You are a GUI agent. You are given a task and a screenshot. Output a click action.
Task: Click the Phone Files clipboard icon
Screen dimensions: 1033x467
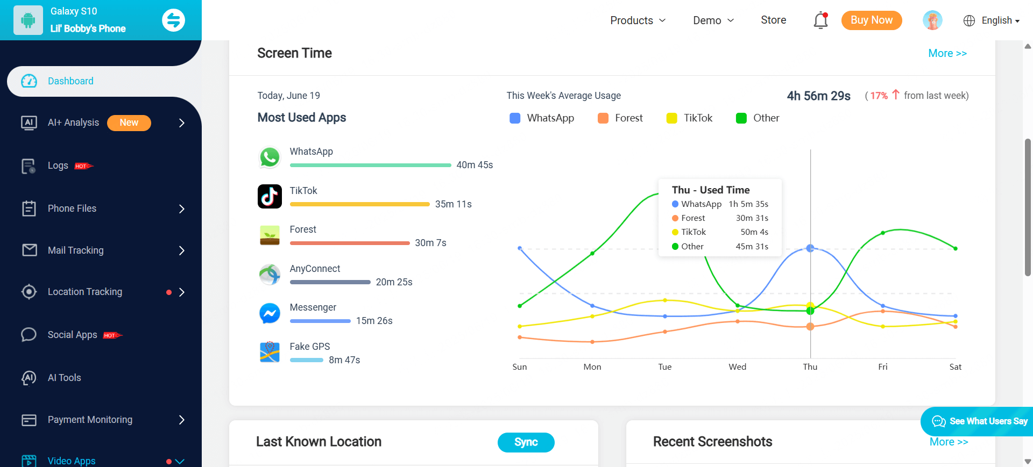point(29,209)
